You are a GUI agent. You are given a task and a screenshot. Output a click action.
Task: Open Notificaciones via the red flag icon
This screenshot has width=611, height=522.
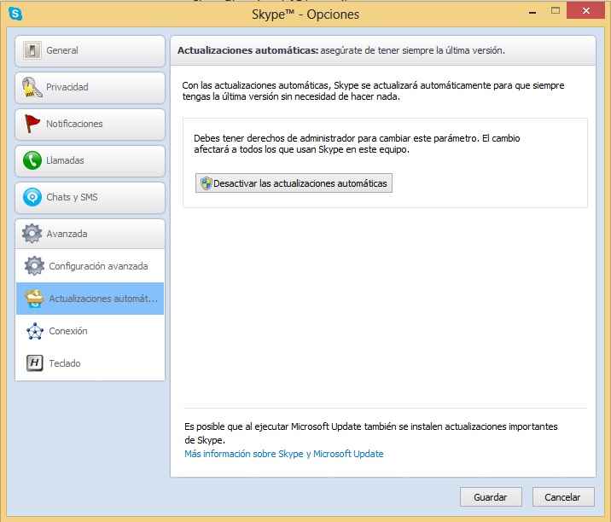point(32,124)
